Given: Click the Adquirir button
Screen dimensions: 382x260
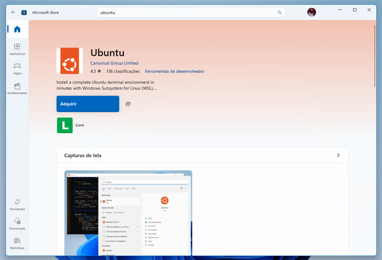Looking at the screenshot, I should click(x=88, y=104).
